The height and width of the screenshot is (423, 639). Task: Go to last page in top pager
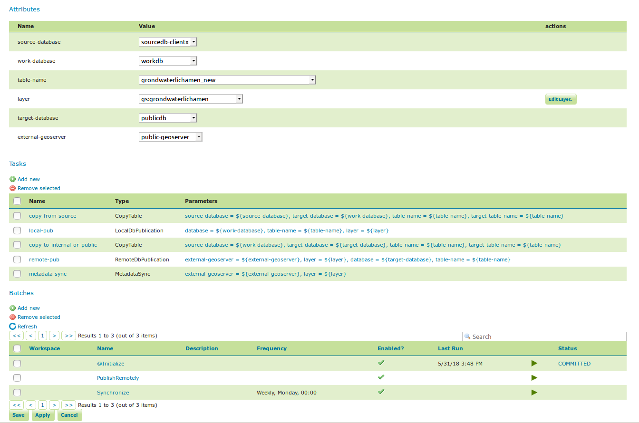tap(68, 336)
